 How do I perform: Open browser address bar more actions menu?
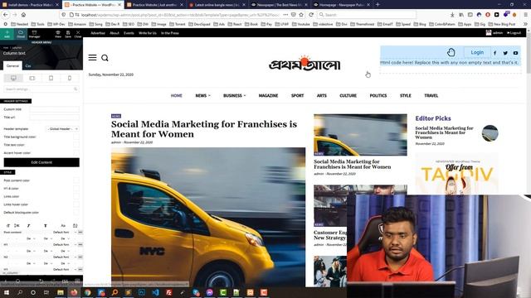285,15
